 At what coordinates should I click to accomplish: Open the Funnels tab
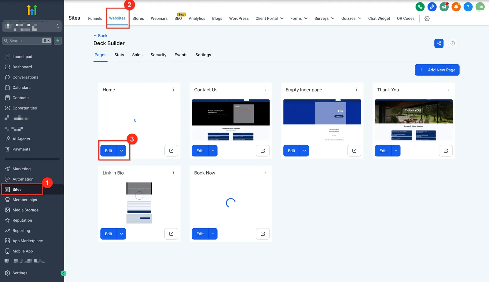tap(95, 18)
